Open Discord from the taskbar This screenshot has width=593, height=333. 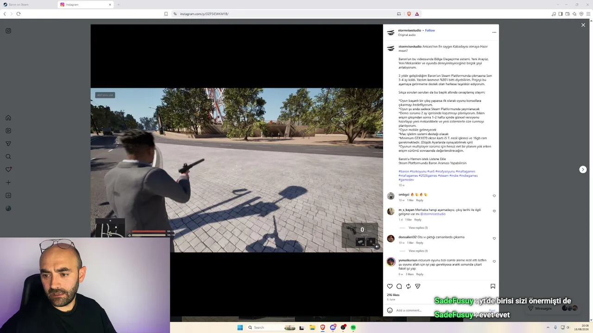tap(333, 327)
